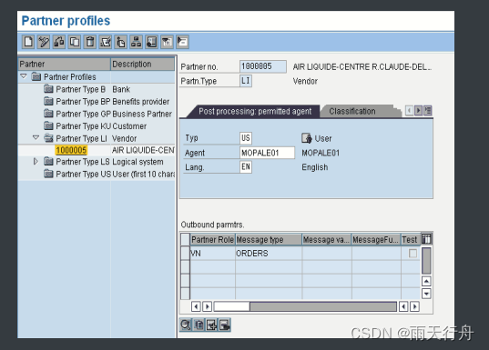Click the Display/Change pencil toolbar icon
This screenshot has height=350, width=489.
pyautogui.click(x=44, y=42)
